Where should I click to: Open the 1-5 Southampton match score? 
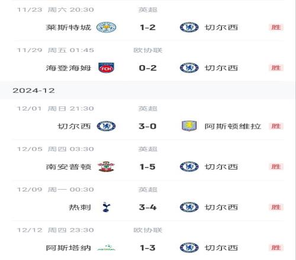pos(147,167)
